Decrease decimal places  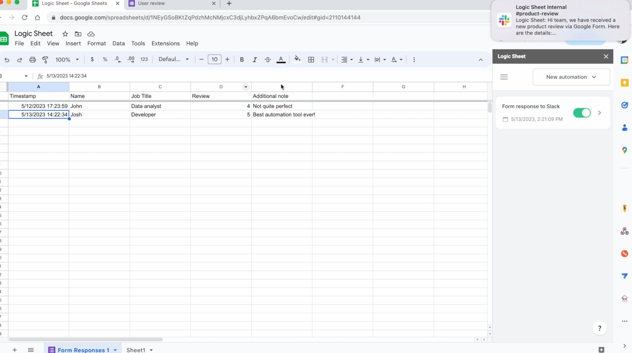(x=117, y=59)
